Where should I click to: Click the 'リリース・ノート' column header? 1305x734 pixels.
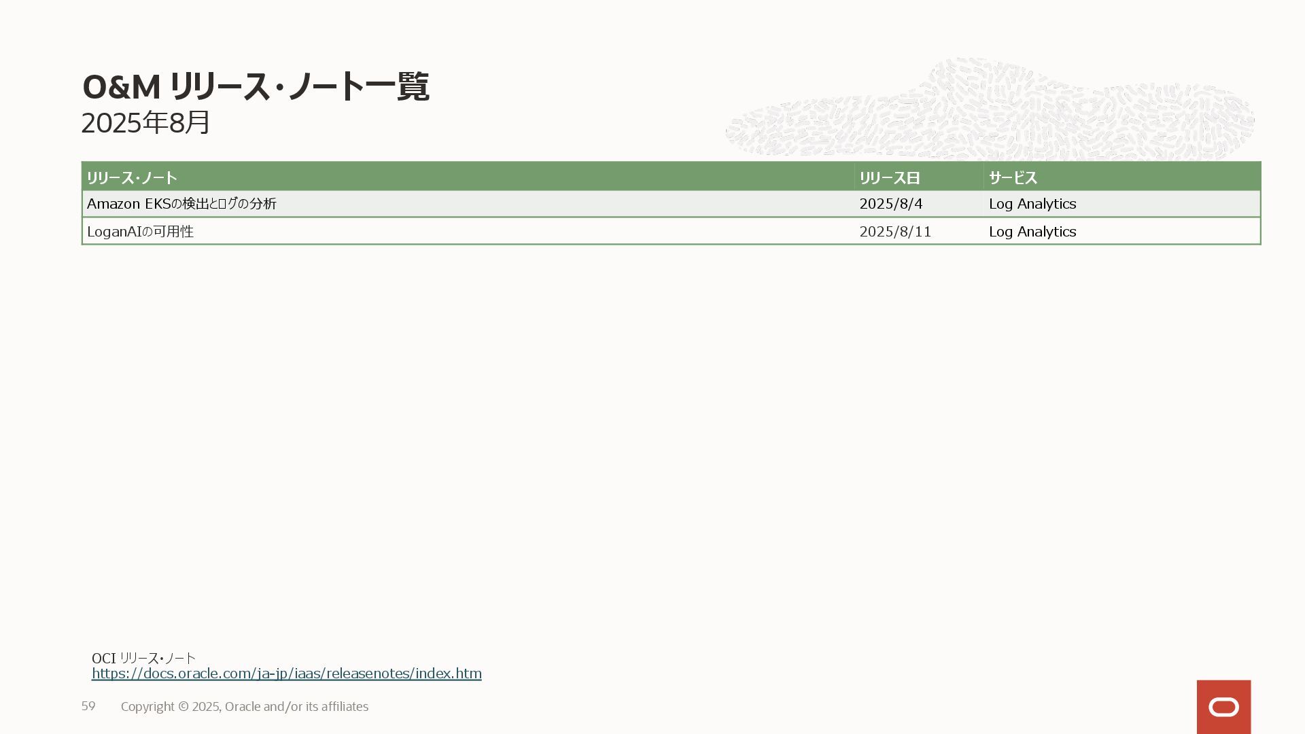point(468,177)
